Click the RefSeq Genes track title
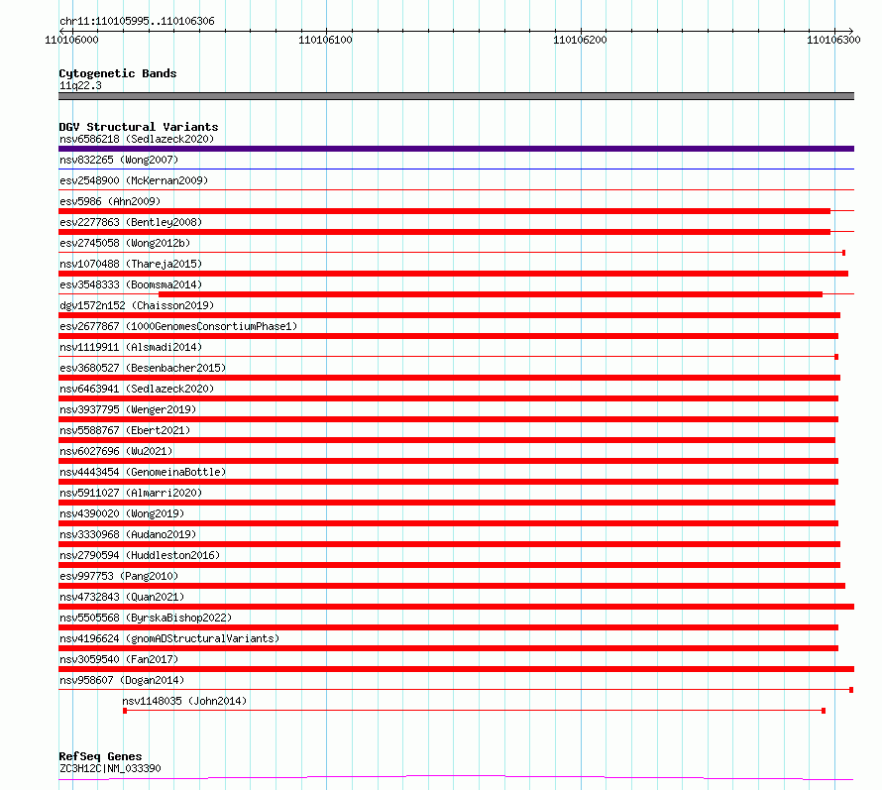Screen dimensions: 882x790 pos(100,756)
